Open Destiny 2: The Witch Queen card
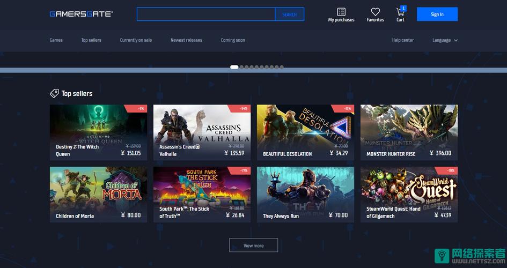 coord(98,132)
